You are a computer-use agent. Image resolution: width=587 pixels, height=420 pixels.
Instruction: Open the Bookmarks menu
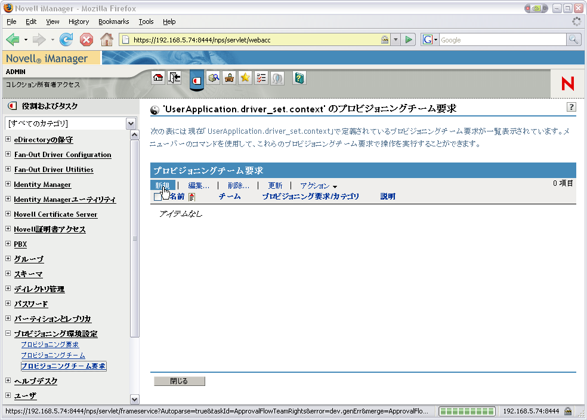(x=113, y=22)
